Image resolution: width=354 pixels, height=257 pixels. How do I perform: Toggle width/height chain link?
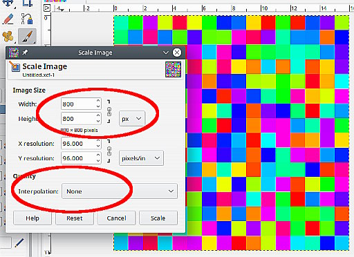(109, 111)
